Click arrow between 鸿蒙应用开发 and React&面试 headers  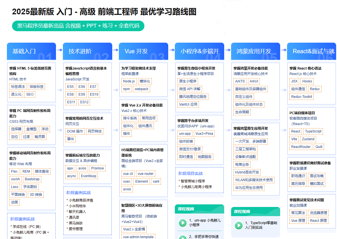pos(283,50)
